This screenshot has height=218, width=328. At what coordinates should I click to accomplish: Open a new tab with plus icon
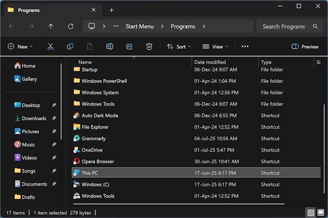point(112,10)
